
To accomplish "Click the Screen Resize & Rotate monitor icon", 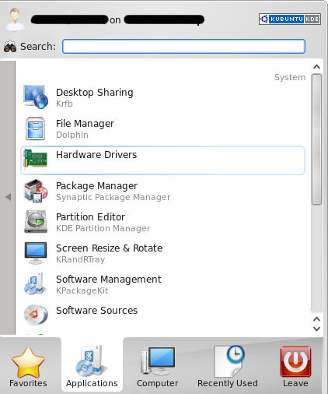I will click(36, 253).
